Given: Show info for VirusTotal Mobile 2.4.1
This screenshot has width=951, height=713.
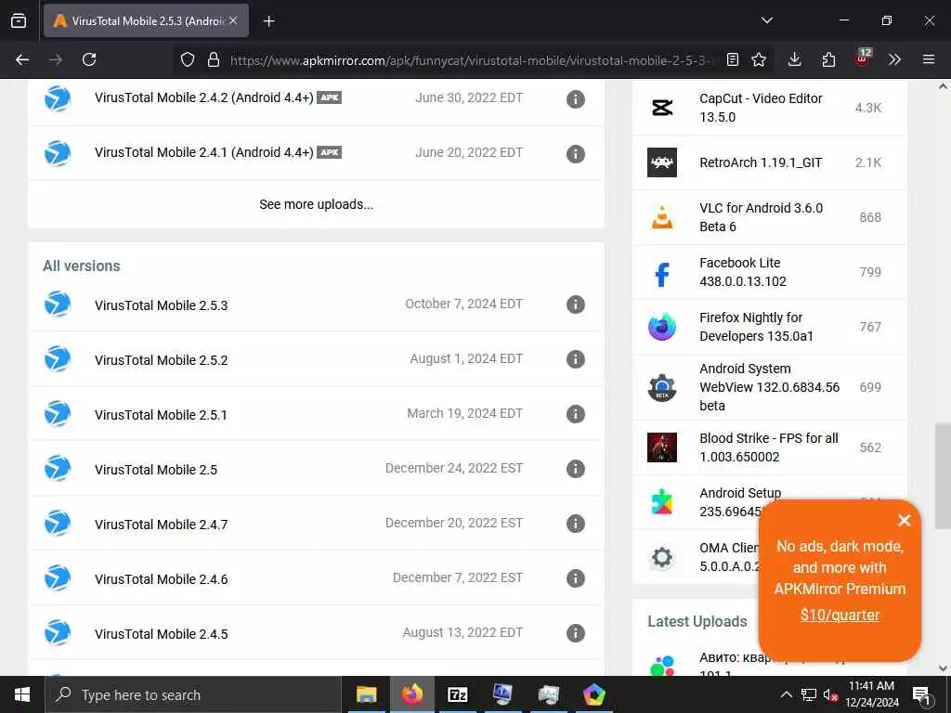Looking at the screenshot, I should (x=576, y=153).
